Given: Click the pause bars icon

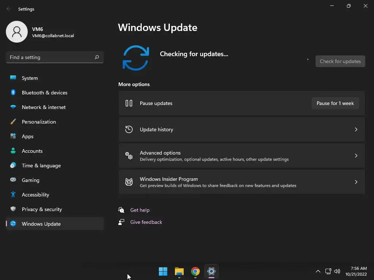Looking at the screenshot, I should pyautogui.click(x=129, y=103).
